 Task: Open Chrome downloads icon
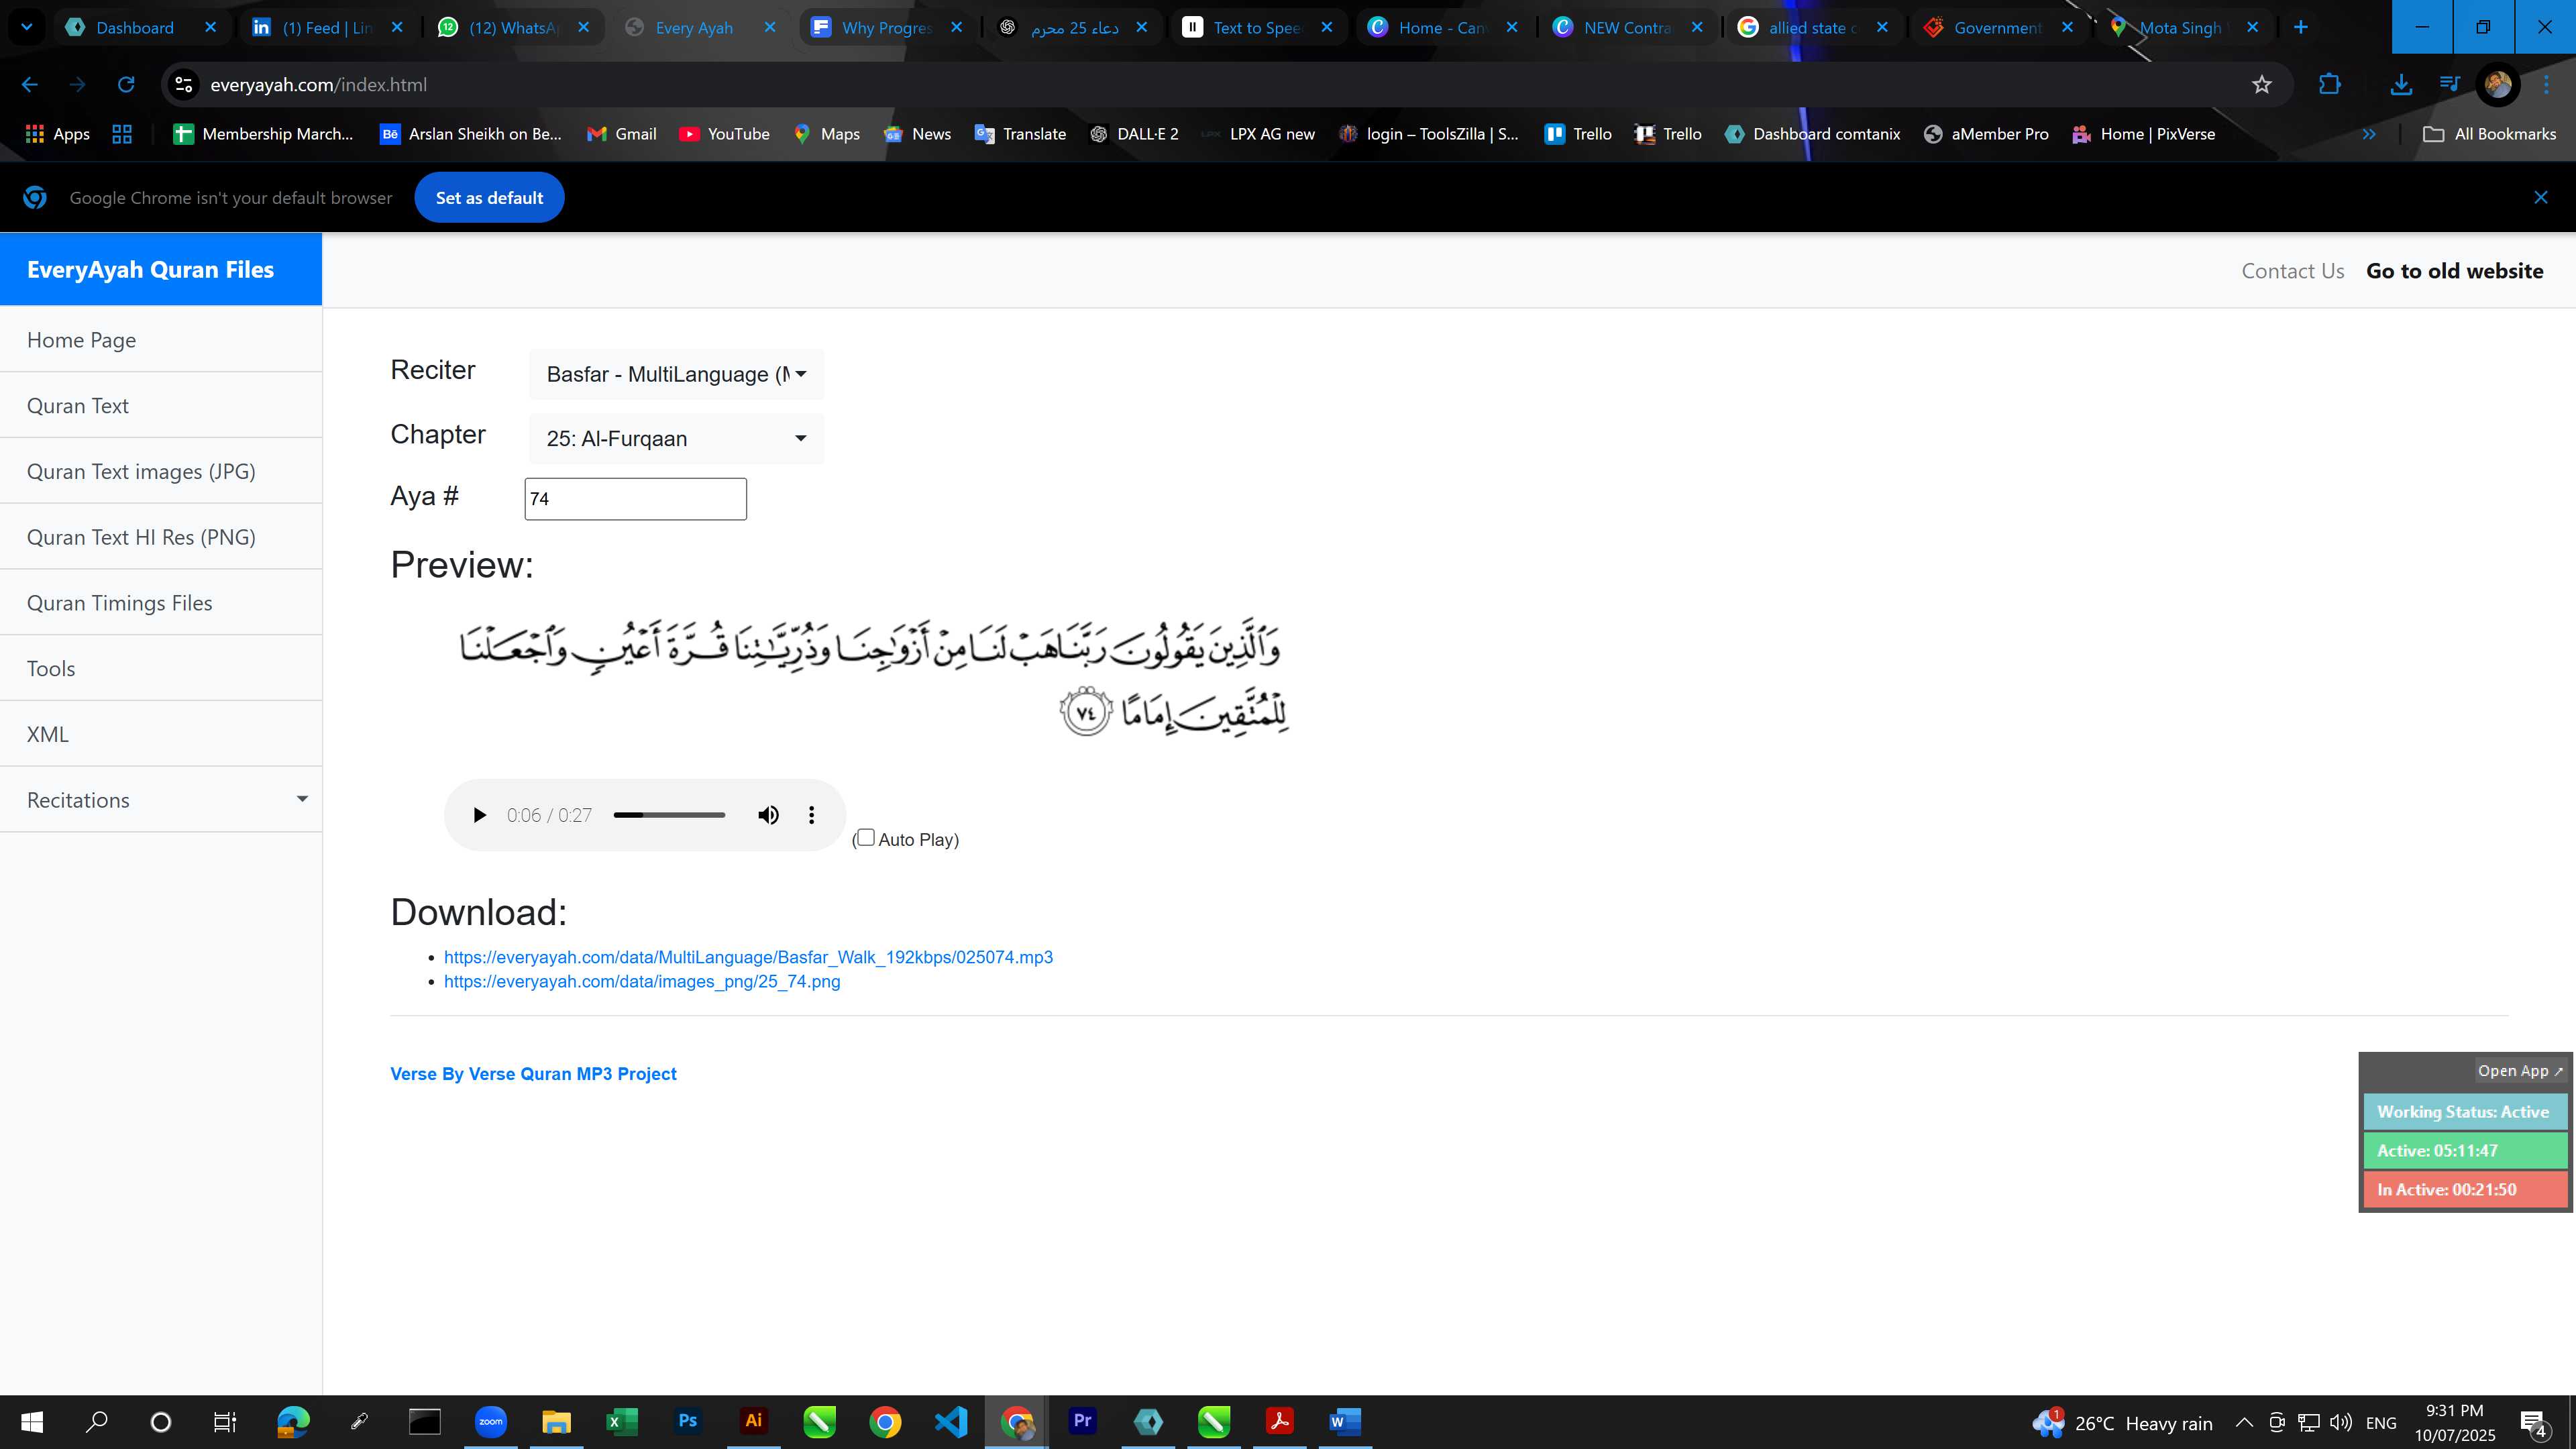[x=2401, y=85]
